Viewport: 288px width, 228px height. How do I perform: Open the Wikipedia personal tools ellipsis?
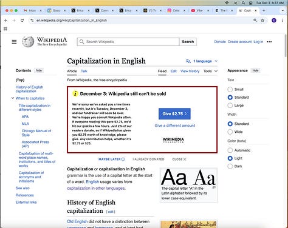point(269,42)
